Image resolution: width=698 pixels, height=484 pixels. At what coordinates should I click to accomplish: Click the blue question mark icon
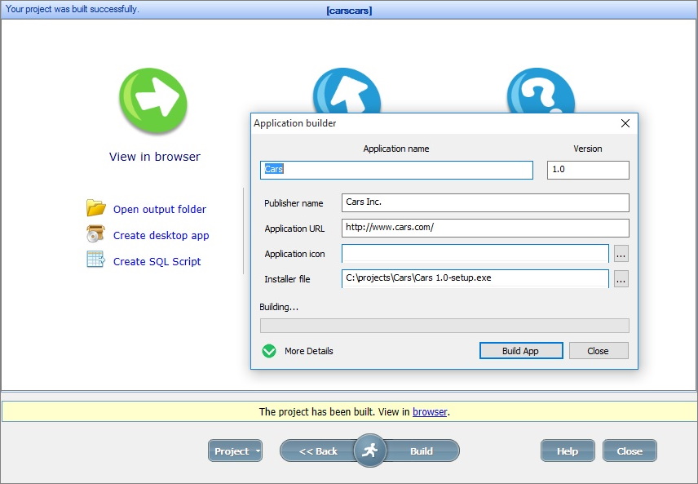pyautogui.click(x=540, y=91)
